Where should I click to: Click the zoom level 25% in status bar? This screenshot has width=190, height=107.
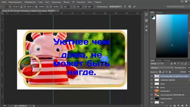(x=4, y=106)
